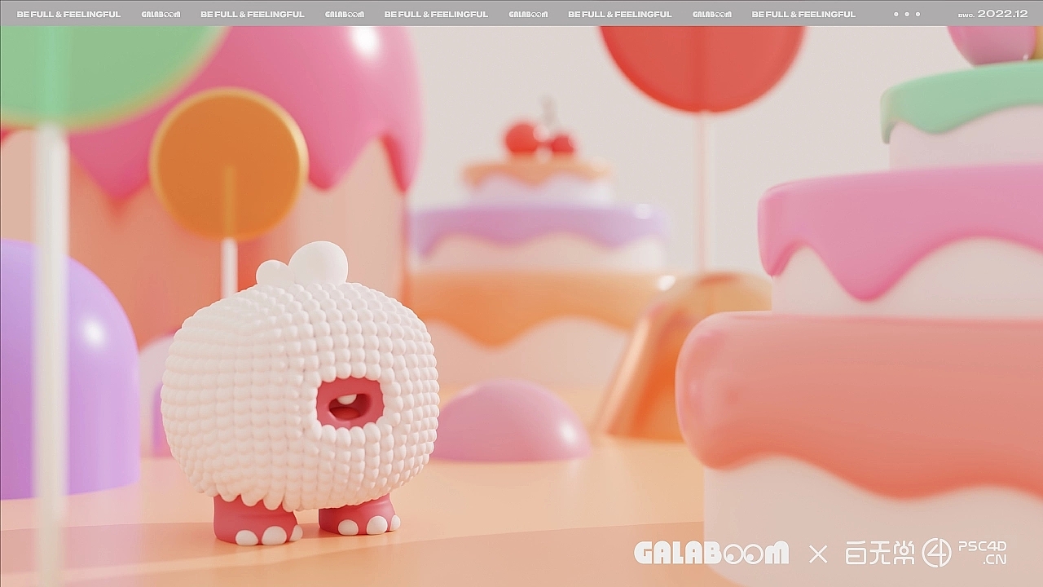Click the red cherries on the distant cake
This screenshot has height=587, width=1043.
click(539, 139)
